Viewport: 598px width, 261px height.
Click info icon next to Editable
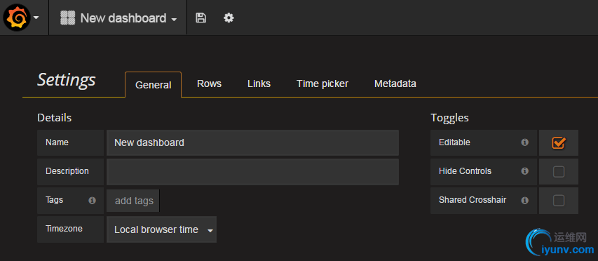click(x=525, y=142)
